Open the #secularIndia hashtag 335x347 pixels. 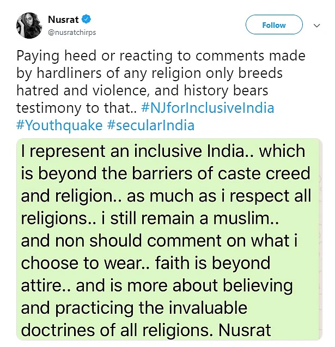[x=151, y=125]
